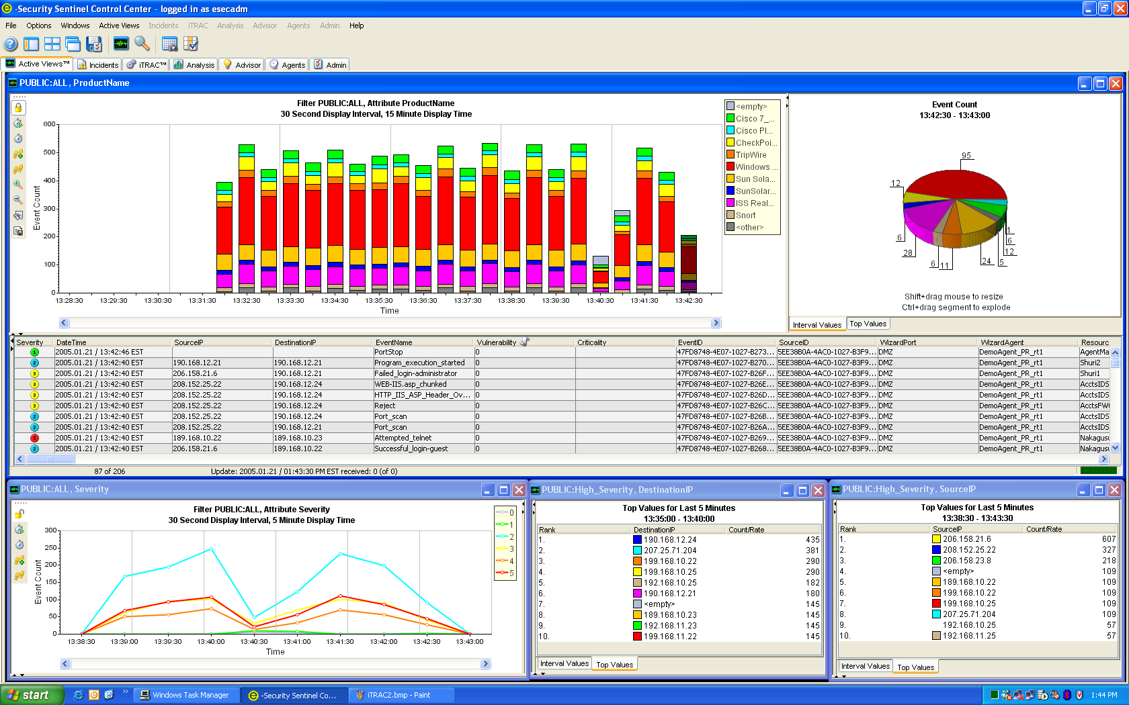Click footprints with plus icon in Severity chart
The width and height of the screenshot is (1129, 705).
19,560
